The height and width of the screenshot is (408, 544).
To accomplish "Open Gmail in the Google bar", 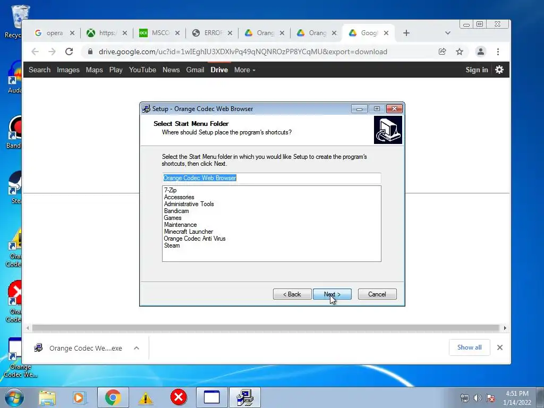I will point(195,70).
